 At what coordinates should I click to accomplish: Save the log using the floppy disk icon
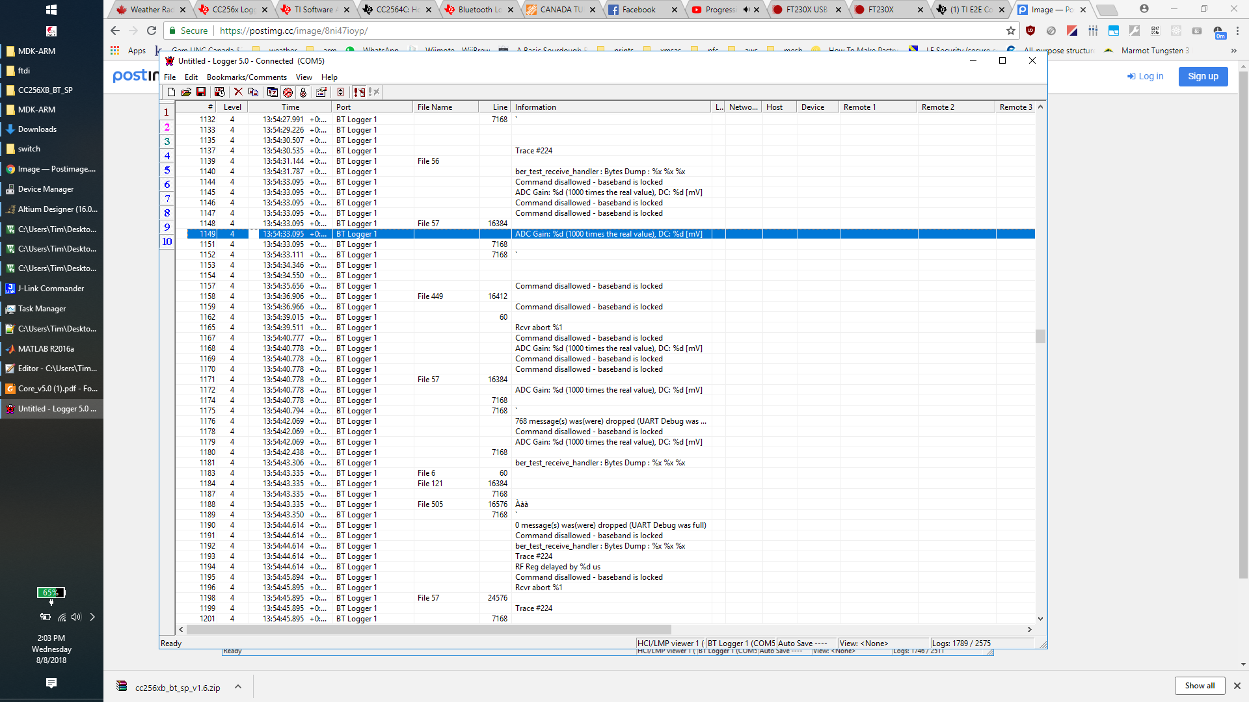pos(201,92)
